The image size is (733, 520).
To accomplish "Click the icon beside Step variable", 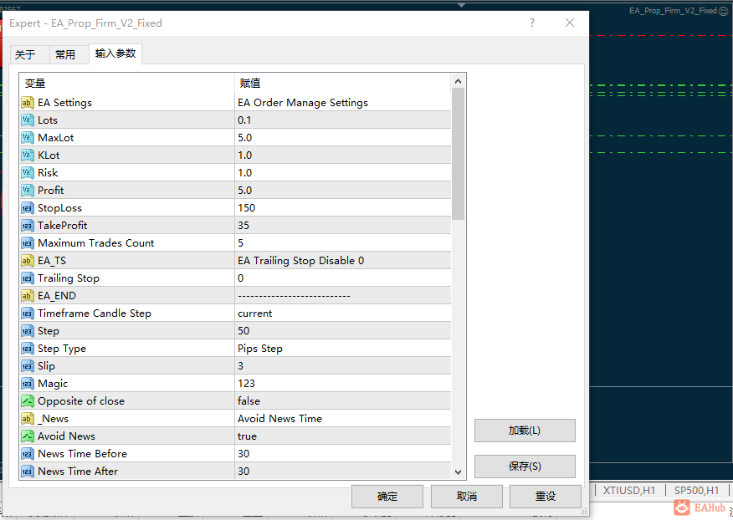I will (x=27, y=331).
